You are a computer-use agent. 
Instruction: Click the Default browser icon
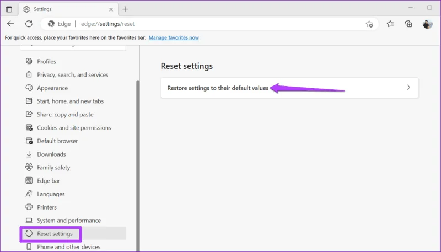(x=29, y=141)
